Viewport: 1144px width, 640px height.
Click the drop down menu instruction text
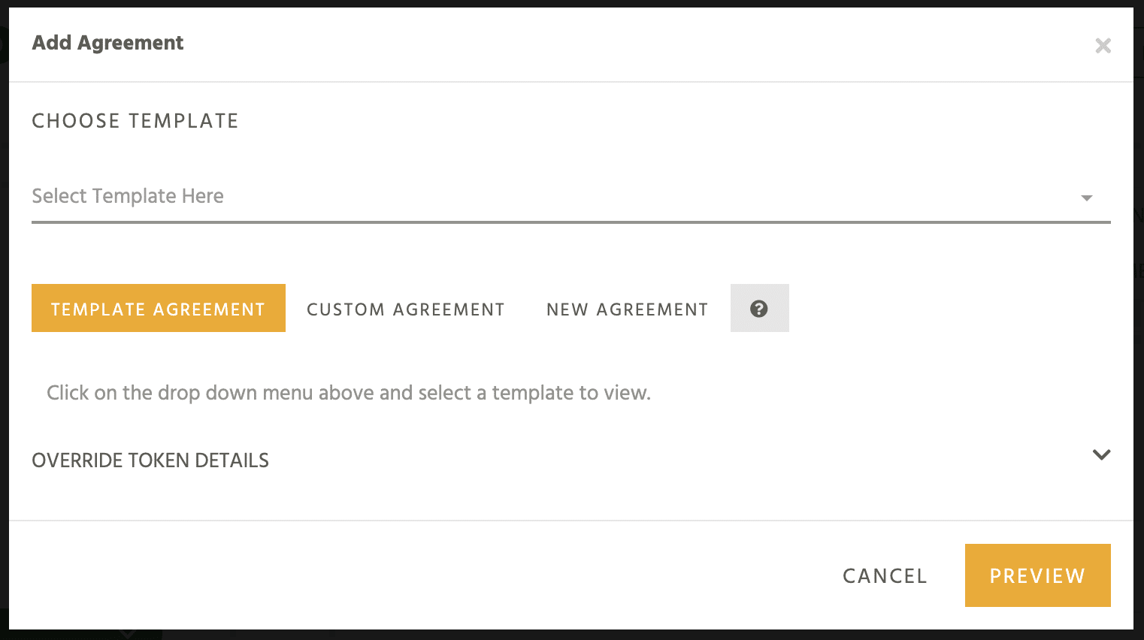(349, 393)
